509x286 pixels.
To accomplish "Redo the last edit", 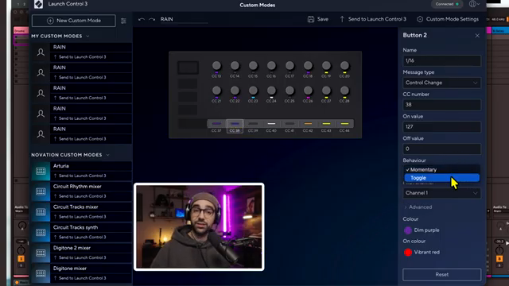I will point(152,19).
